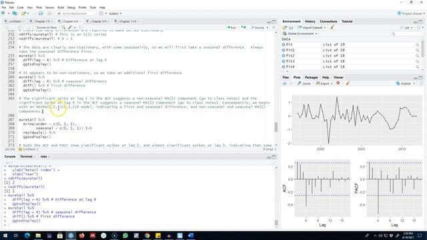Expand the Publish dropdown arrow

click(414, 83)
